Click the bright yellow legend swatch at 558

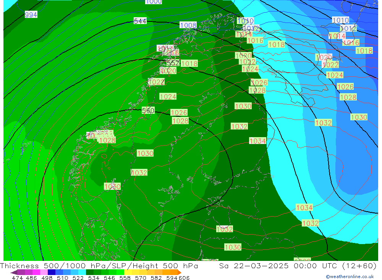pos(128,272)
